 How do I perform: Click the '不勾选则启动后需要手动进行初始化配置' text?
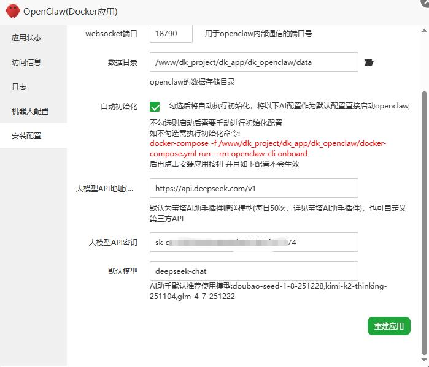216,123
